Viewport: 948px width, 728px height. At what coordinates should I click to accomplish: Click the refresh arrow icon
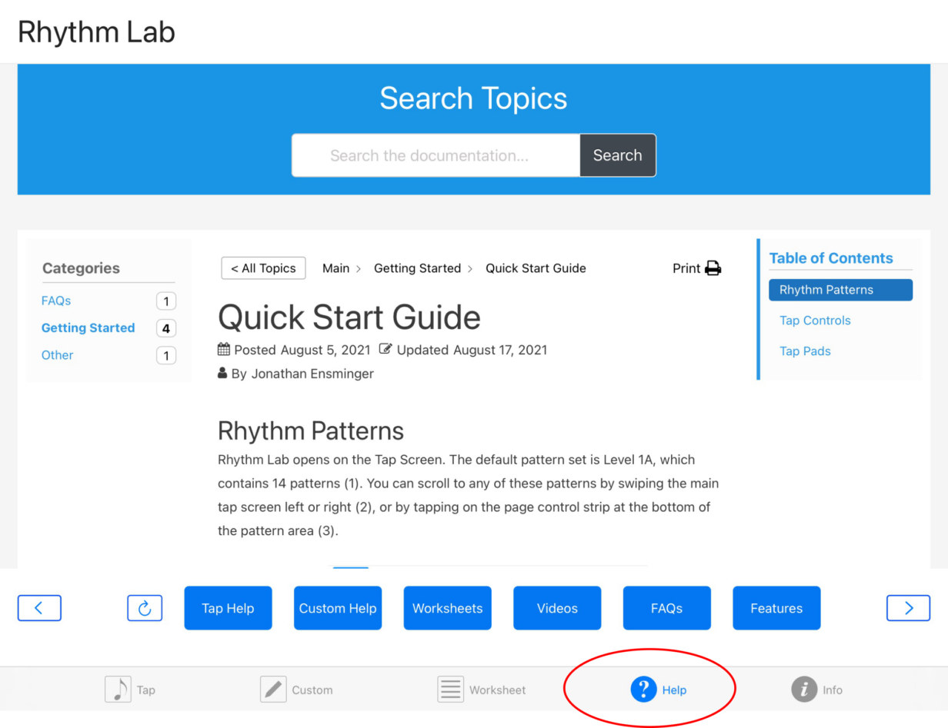pyautogui.click(x=145, y=607)
